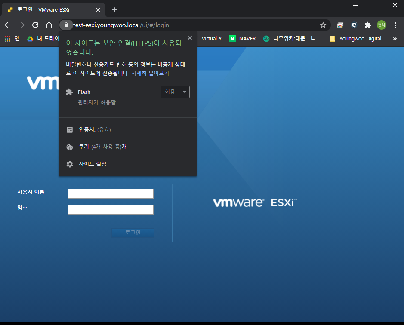Show more bookmarks with the chevron
404x325 pixels.
395,39
